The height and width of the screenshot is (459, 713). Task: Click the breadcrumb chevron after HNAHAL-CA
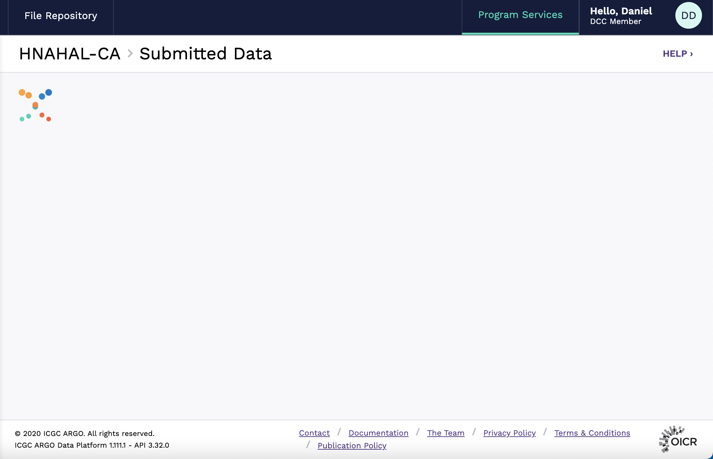(x=130, y=53)
